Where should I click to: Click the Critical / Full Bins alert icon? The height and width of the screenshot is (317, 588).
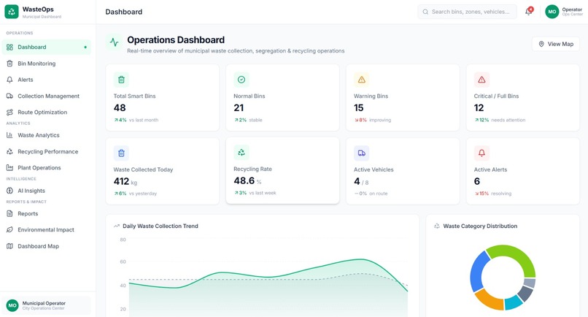coord(481,80)
